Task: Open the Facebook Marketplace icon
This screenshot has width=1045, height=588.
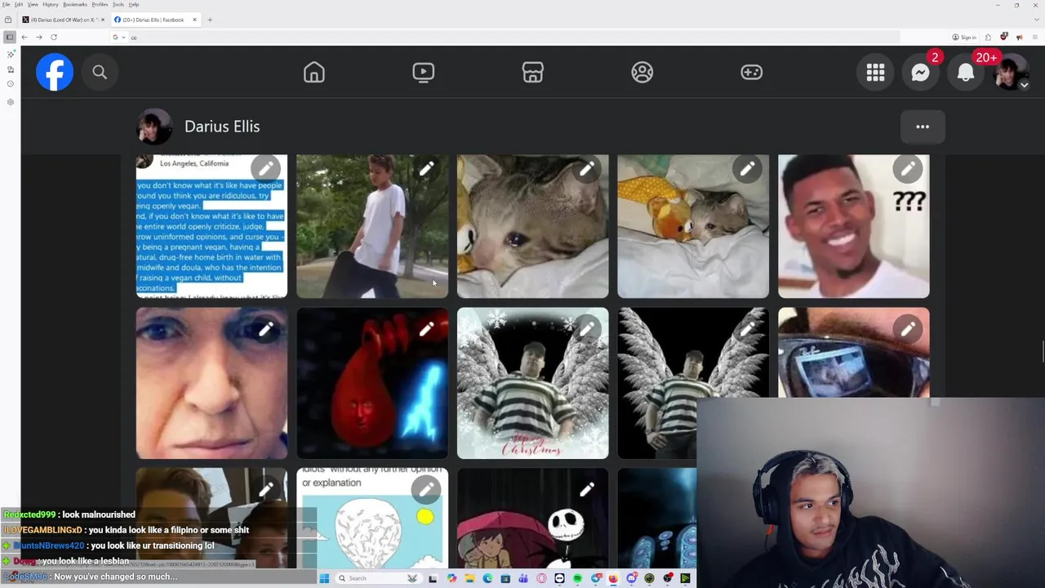Action: point(533,72)
